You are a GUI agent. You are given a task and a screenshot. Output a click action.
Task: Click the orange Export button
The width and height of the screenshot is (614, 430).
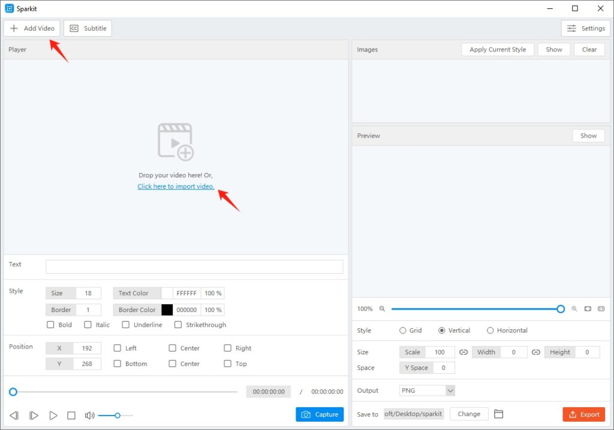click(583, 414)
